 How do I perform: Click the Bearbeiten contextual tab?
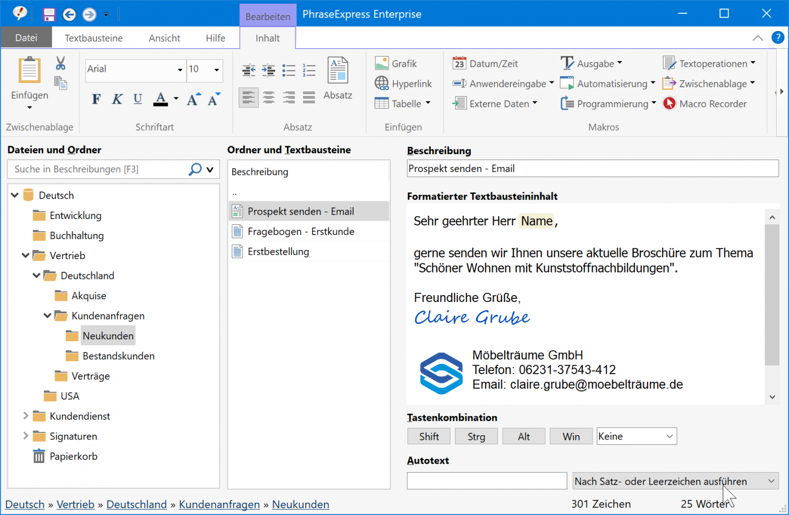pyautogui.click(x=268, y=17)
